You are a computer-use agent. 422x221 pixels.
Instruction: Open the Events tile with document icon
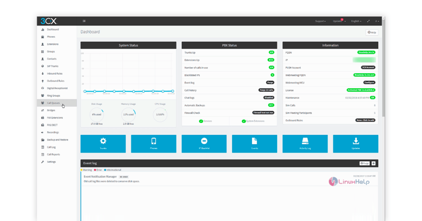click(x=255, y=144)
